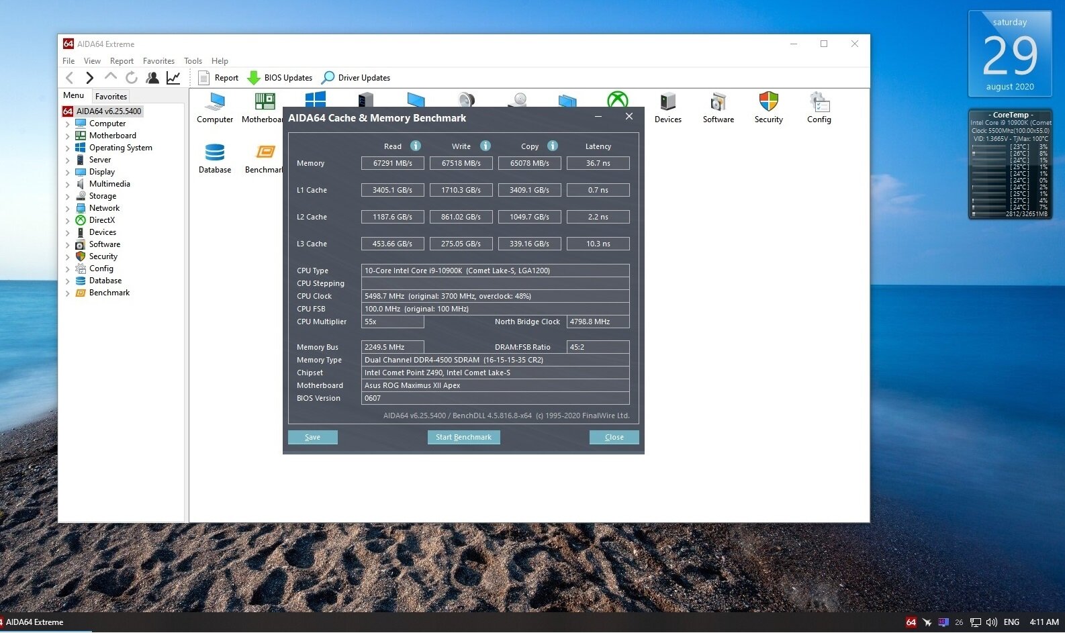Image resolution: width=1065 pixels, height=633 pixels.
Task: Expand the Display tree node
Action: [67, 173]
